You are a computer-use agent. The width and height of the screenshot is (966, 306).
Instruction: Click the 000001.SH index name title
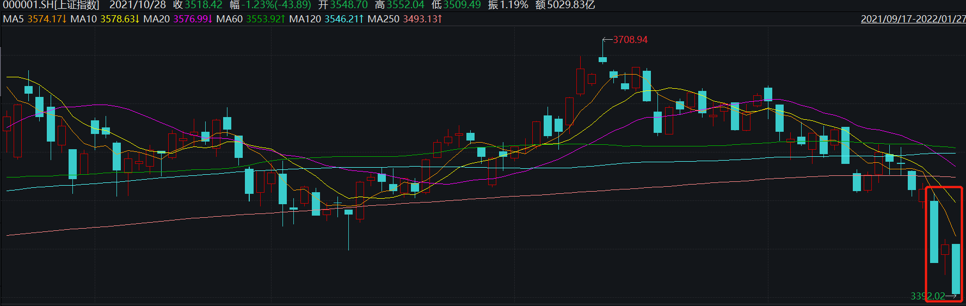tap(51, 5)
